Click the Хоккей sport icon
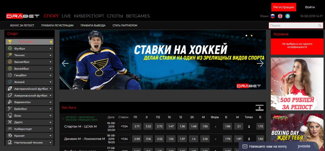This screenshot has height=151, width=325. tap(10, 82)
